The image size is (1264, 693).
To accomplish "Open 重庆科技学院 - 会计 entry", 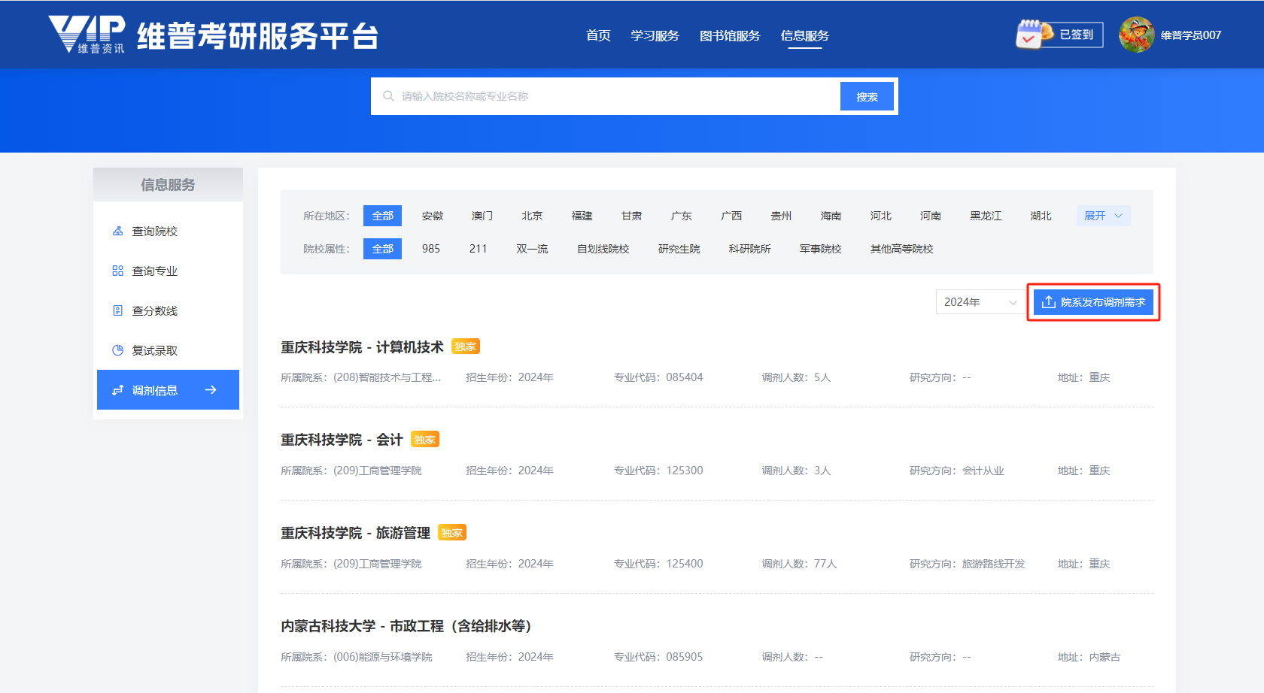I will pyautogui.click(x=342, y=440).
